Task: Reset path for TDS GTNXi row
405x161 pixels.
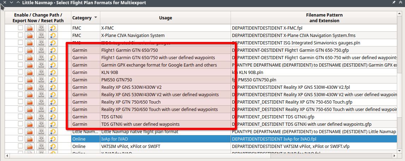Action: pos(53,117)
